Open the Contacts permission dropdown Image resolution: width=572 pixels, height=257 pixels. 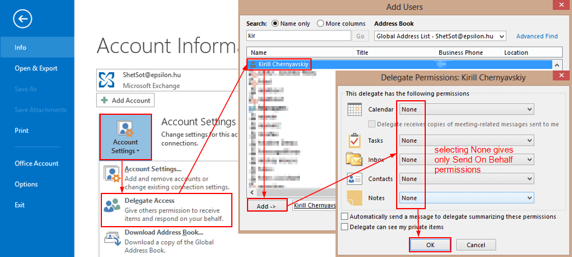[467, 179]
